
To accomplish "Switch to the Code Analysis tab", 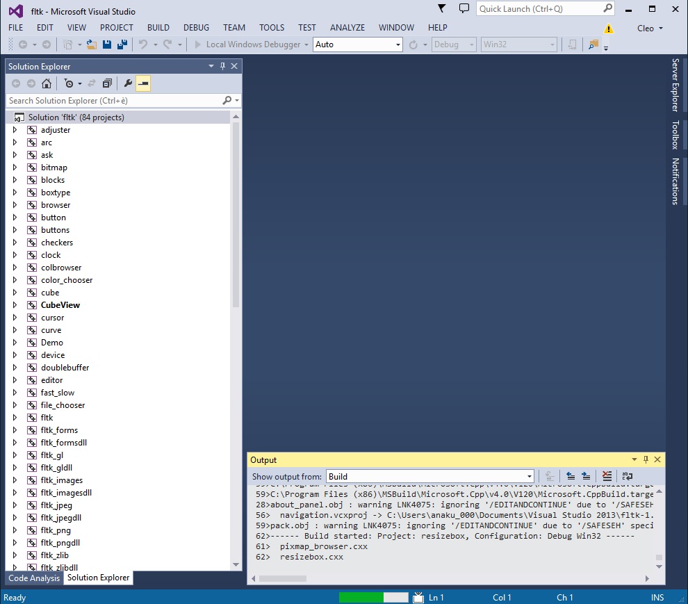I will pyautogui.click(x=34, y=578).
